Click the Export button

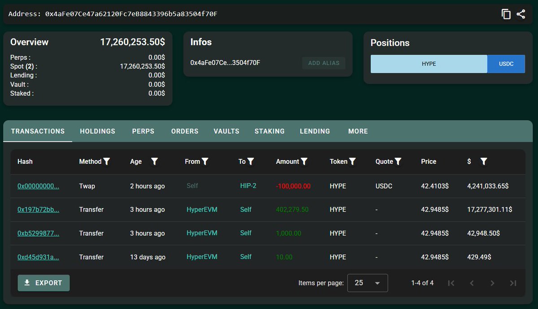43,283
